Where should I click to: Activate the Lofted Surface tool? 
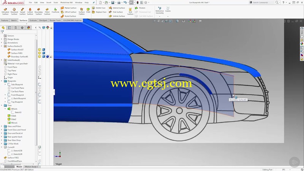point(30,11)
